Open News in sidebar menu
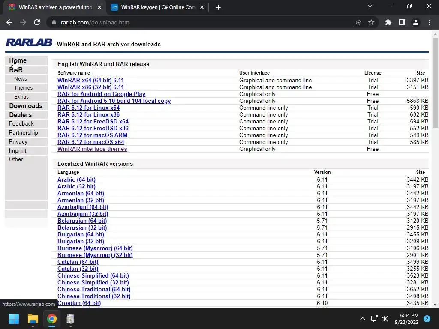The height and width of the screenshot is (329, 439). (x=21, y=79)
